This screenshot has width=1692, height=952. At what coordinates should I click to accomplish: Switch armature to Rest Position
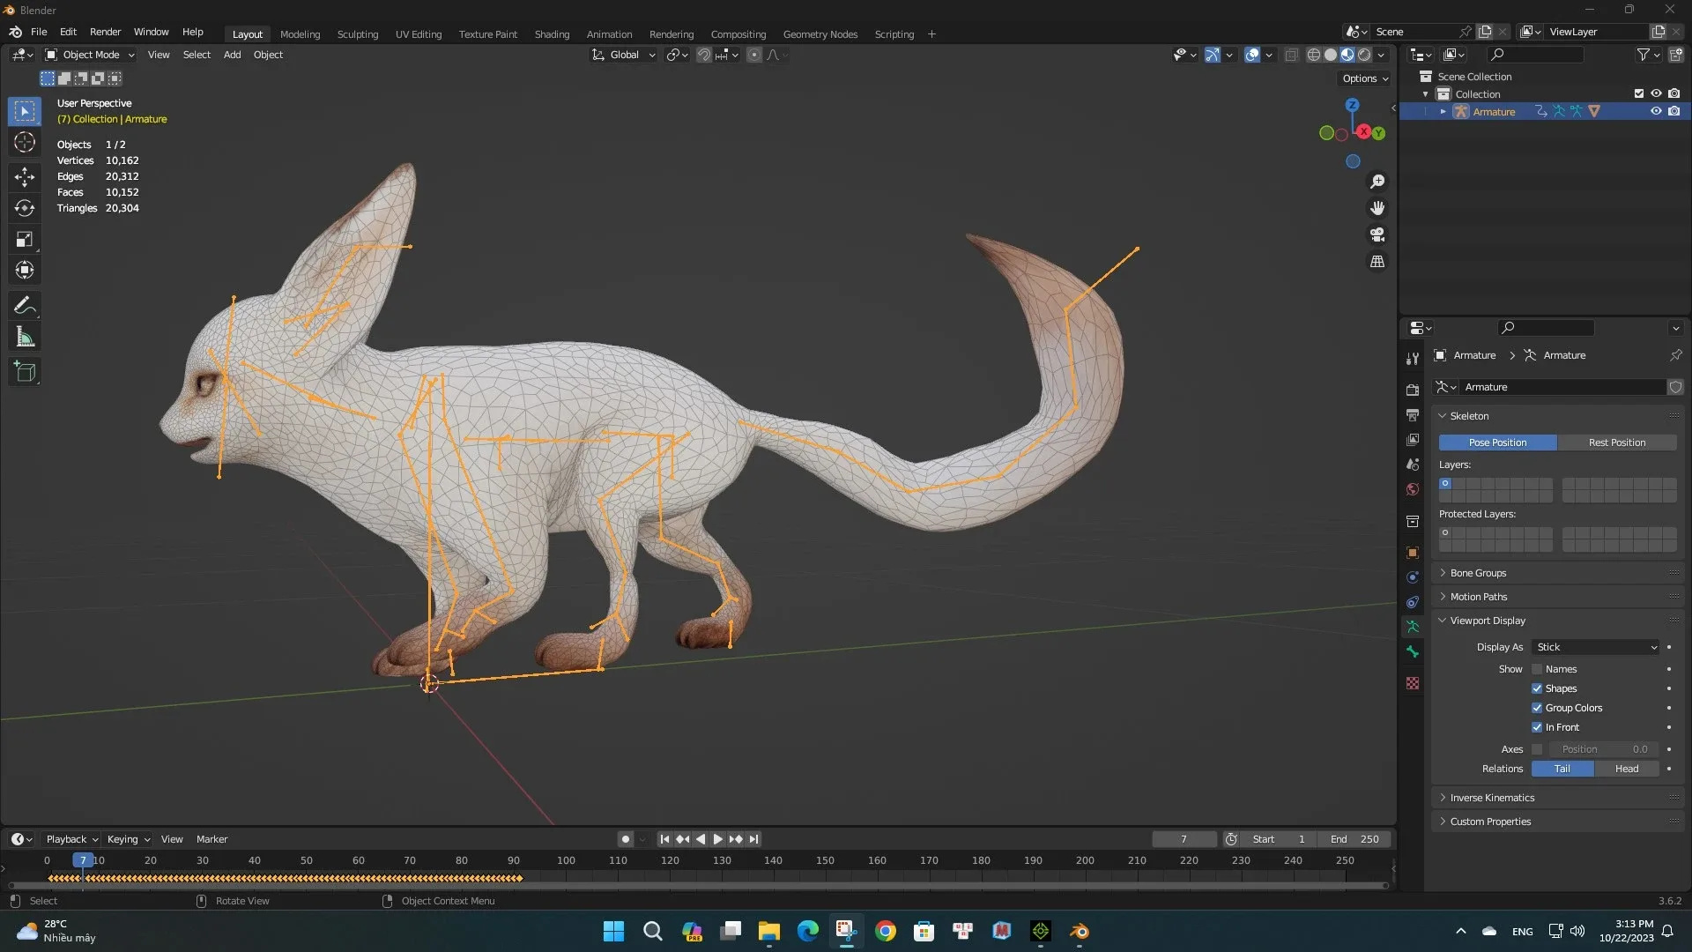click(1618, 442)
